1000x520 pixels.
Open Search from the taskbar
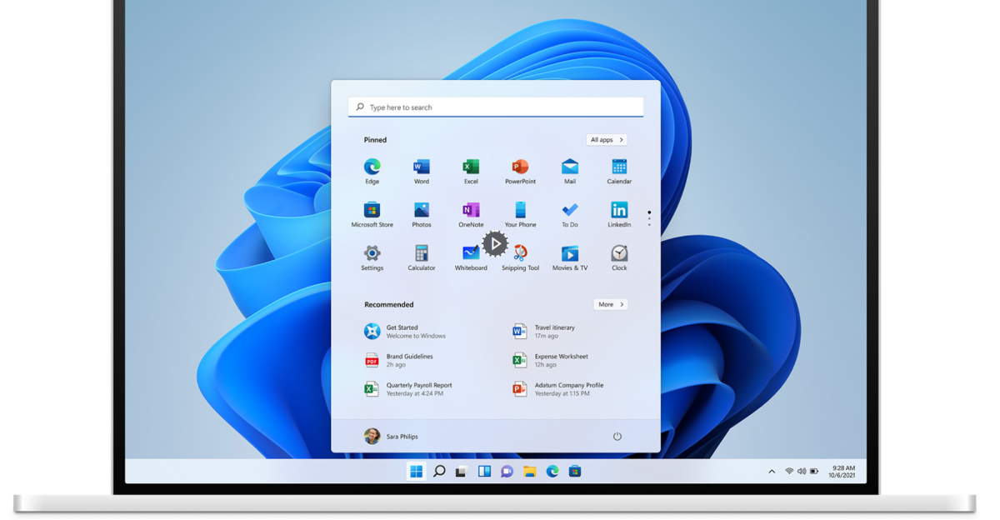(439, 472)
